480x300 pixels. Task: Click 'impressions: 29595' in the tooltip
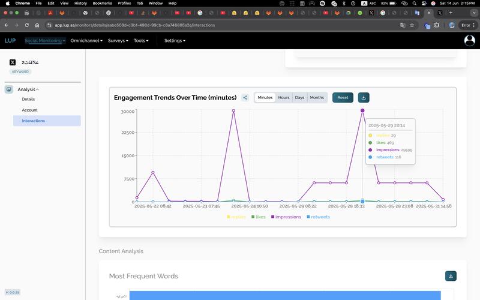tap(394, 149)
